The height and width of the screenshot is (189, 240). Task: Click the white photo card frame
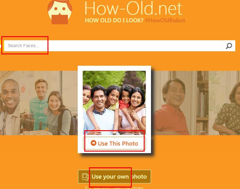114,109
